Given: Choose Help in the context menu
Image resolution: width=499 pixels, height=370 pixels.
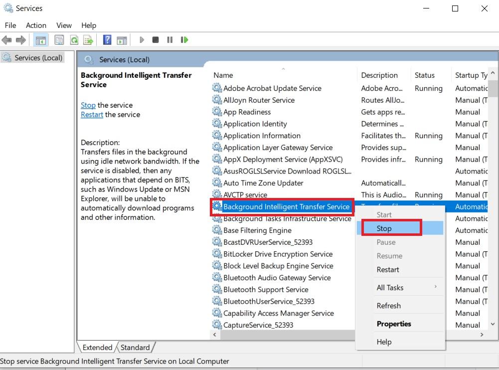Looking at the screenshot, I should [x=400, y=342].
